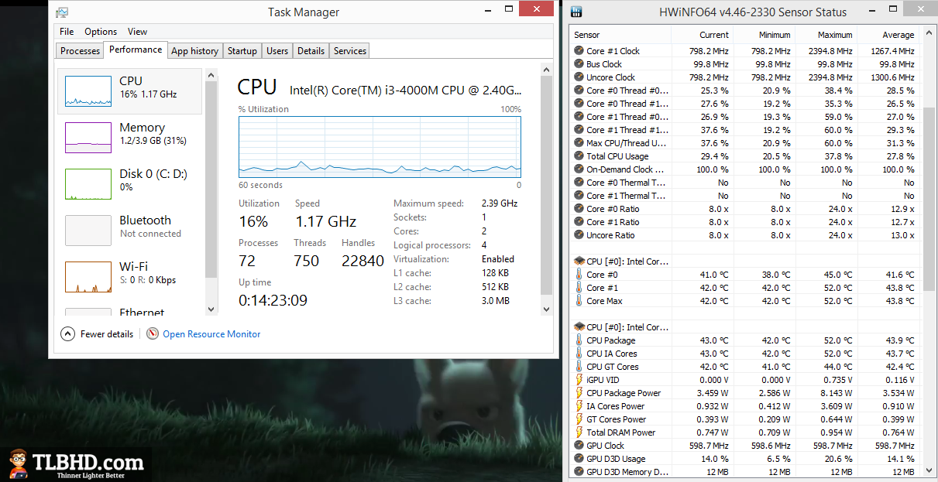Select CPU item in performance sidebar

tap(129, 91)
